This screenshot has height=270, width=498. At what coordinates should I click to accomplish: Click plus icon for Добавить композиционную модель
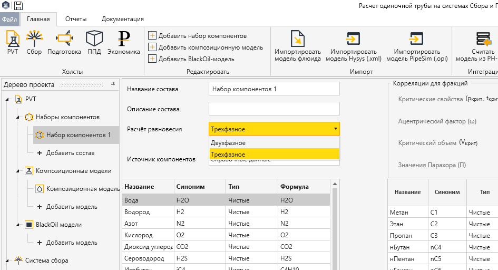point(152,47)
